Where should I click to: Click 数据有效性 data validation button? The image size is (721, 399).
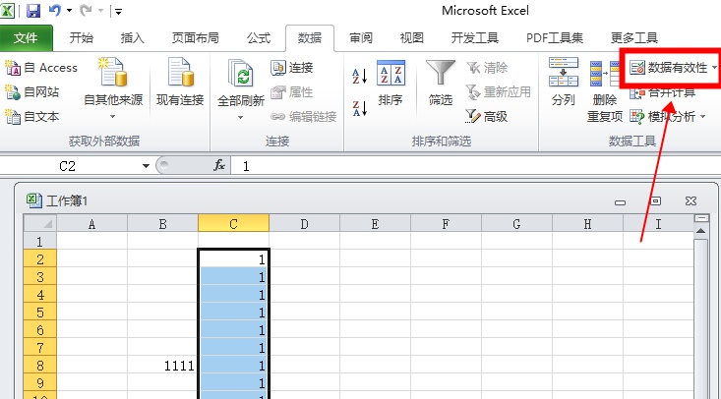pyautogui.click(x=668, y=68)
